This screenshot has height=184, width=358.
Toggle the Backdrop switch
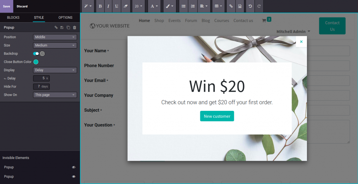[36, 54]
